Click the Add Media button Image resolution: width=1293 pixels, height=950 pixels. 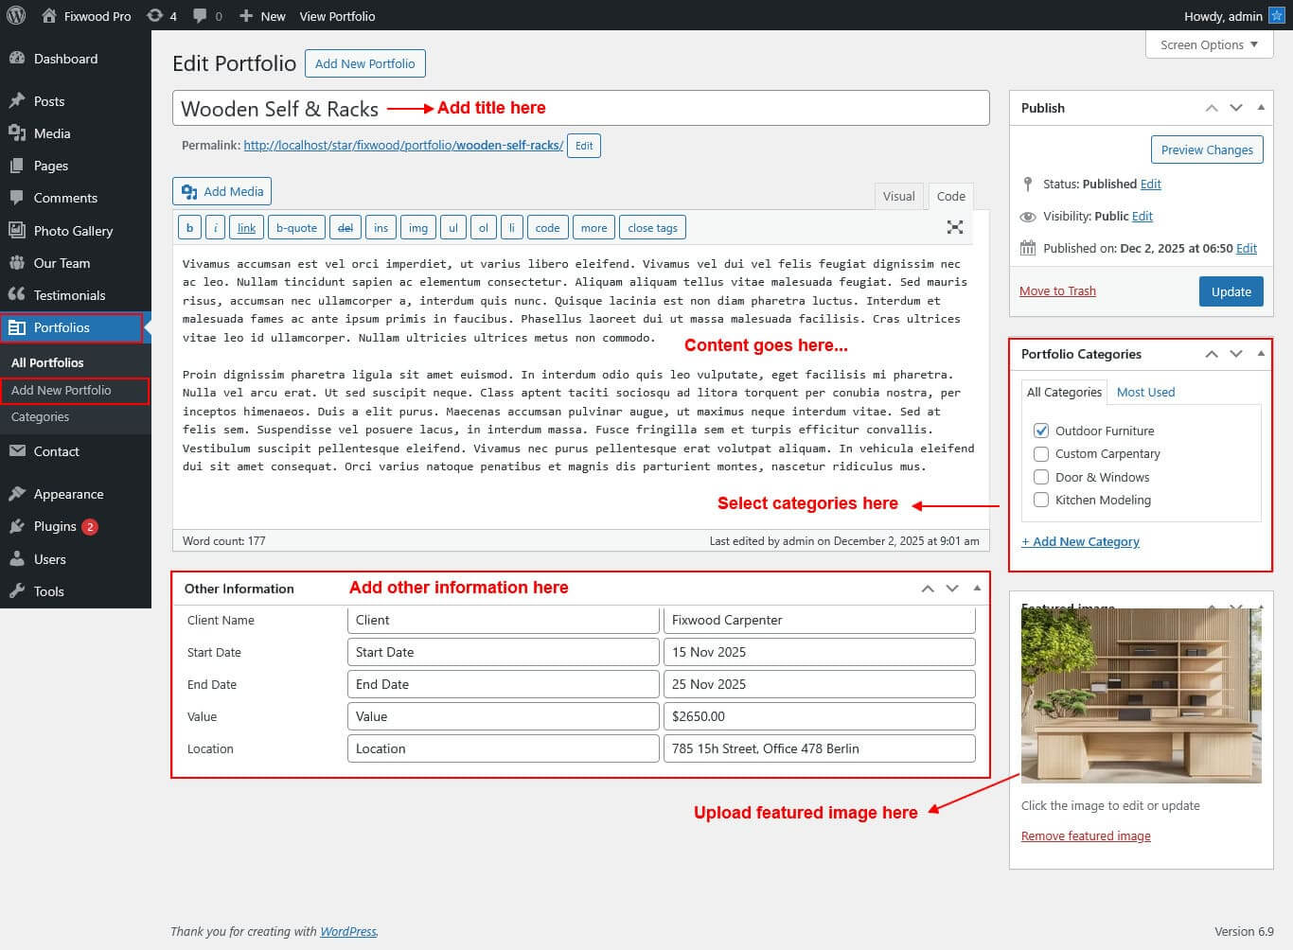coord(222,191)
